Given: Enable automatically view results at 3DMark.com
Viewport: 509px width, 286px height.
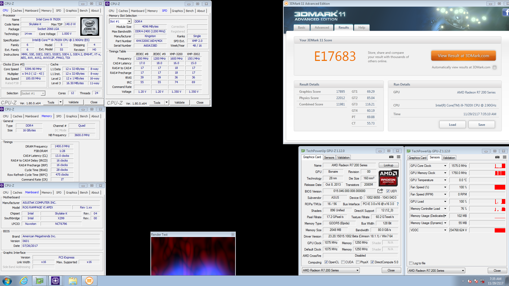Looking at the screenshot, I should pyautogui.click(x=494, y=67).
